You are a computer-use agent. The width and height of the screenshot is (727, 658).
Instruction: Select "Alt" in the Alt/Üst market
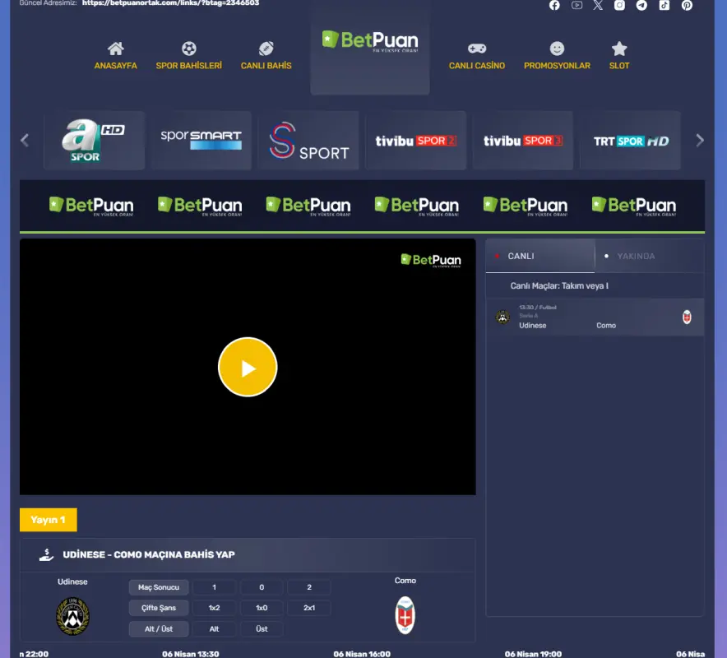click(214, 628)
